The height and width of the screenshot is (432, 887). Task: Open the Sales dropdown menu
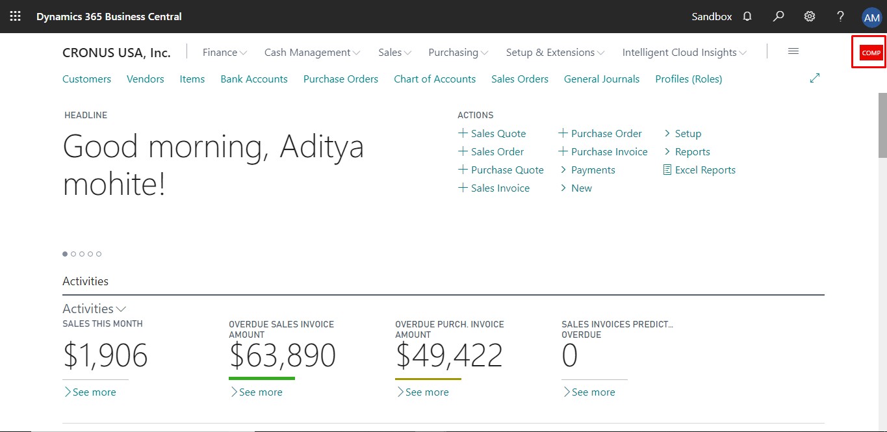click(x=395, y=53)
